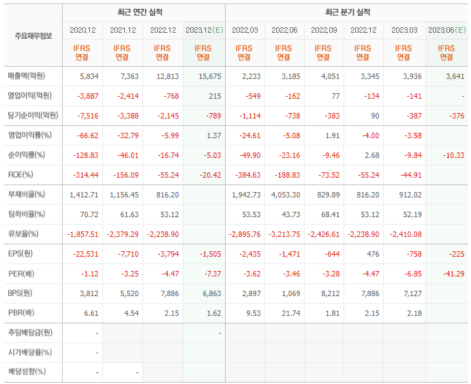471x384 pixels.
Task: Click quick ratio value 70.72
Action: coord(89,214)
